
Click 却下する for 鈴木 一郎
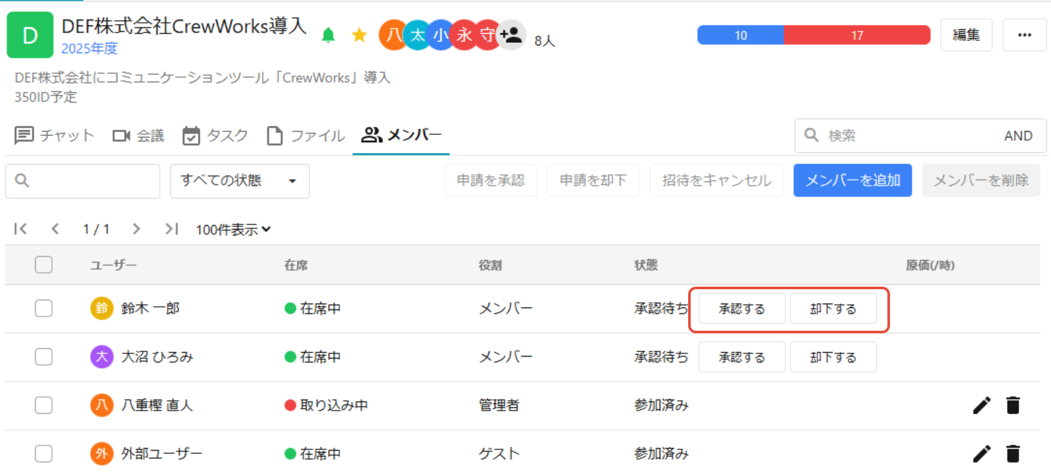[x=833, y=309]
